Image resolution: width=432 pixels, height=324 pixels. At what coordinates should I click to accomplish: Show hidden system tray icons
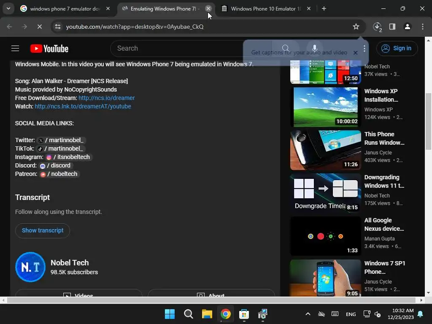[x=308, y=314]
